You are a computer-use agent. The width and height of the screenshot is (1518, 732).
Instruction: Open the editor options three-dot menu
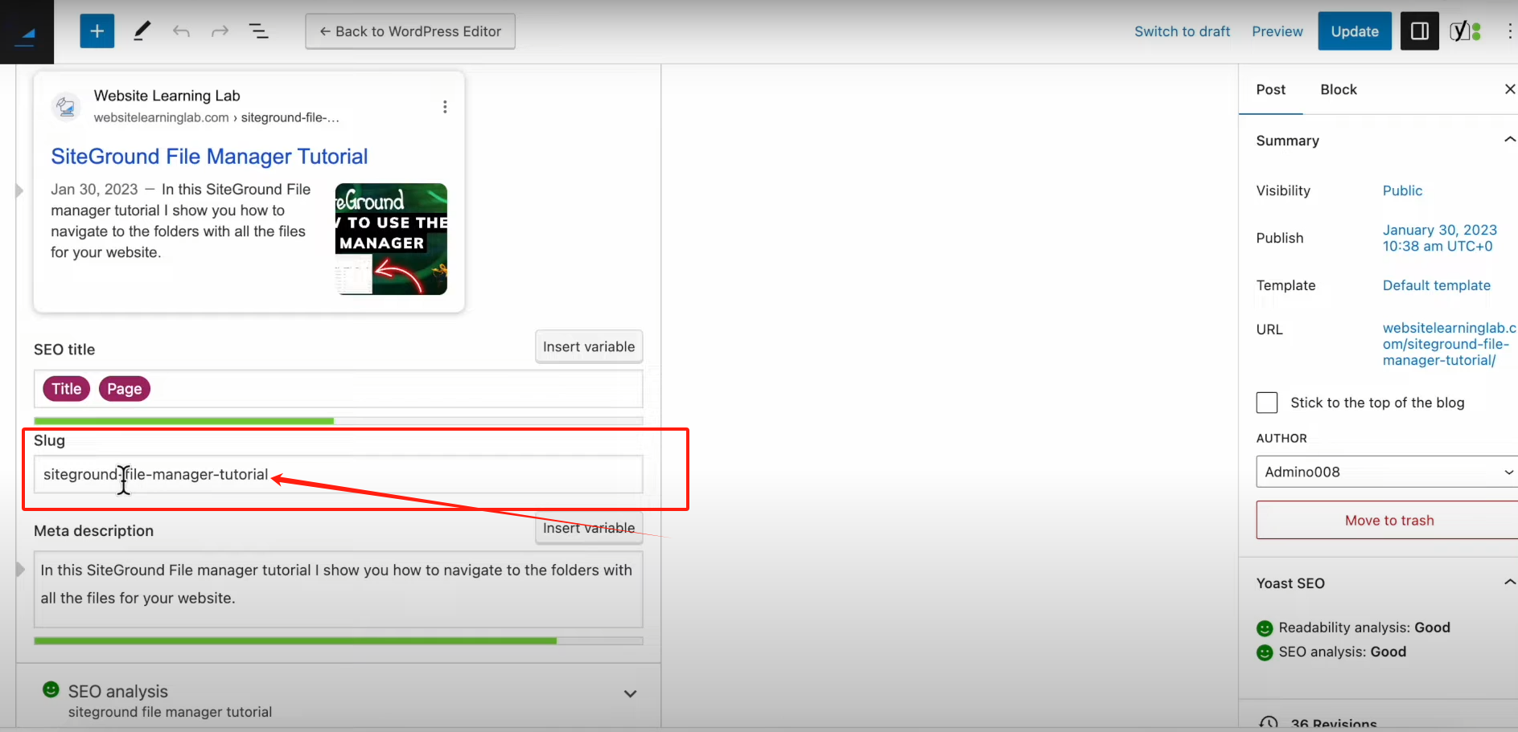tap(1509, 31)
